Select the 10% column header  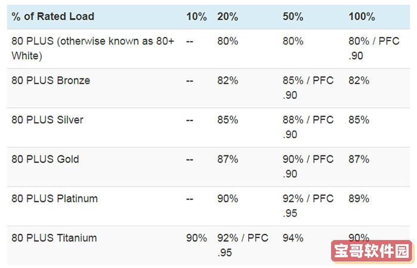pos(196,17)
